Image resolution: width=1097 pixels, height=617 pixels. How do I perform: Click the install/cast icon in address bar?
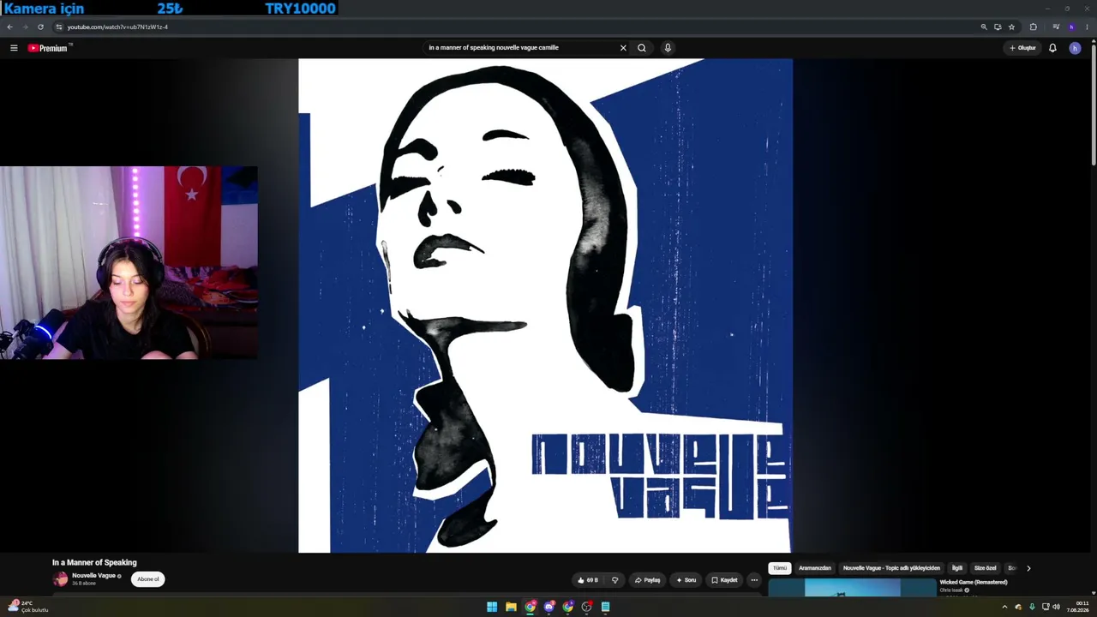pyautogui.click(x=998, y=27)
